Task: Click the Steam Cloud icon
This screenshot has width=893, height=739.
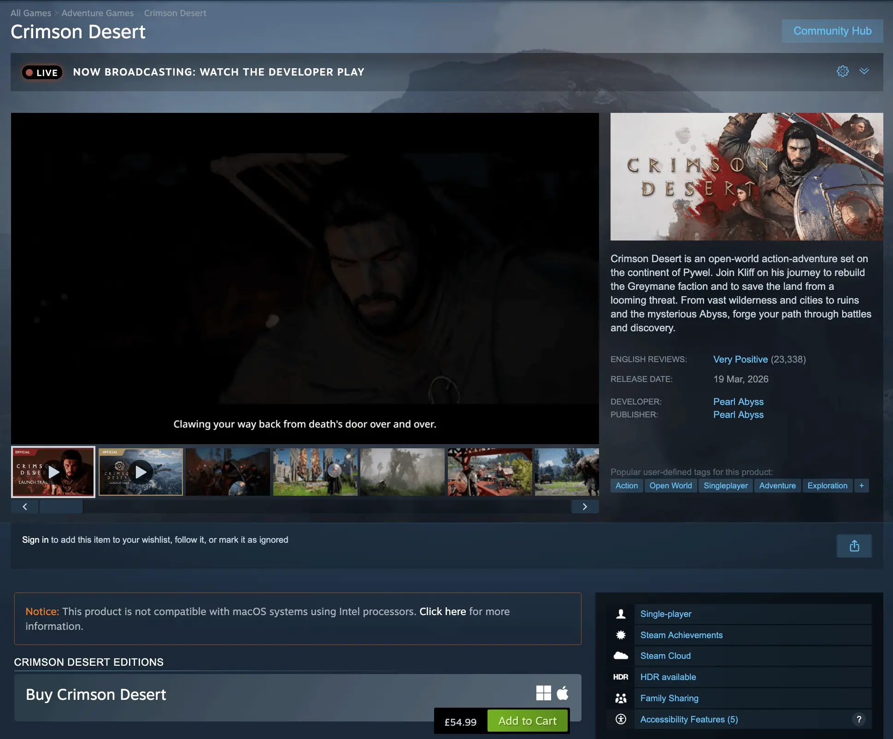Action: pos(621,656)
